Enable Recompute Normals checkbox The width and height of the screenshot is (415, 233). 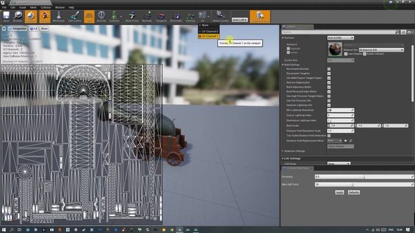pyautogui.click(x=329, y=69)
